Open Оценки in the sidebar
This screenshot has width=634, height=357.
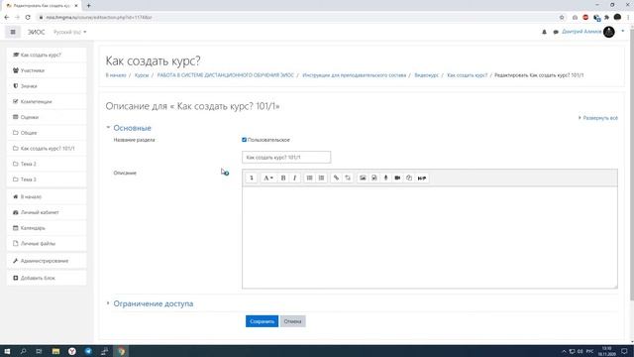[x=47, y=117]
